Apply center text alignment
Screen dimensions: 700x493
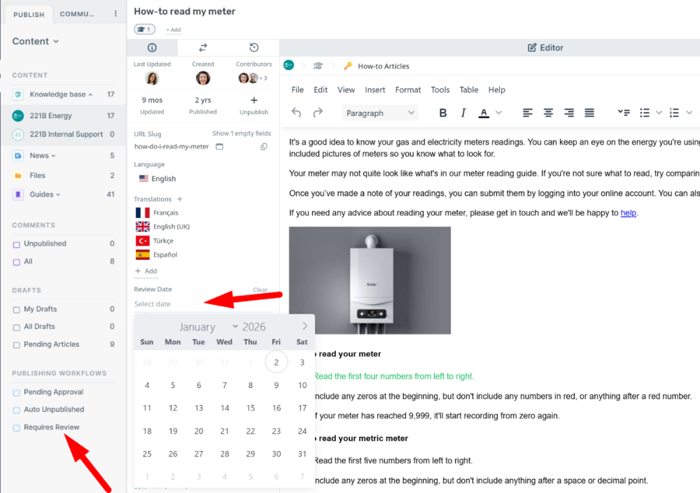tap(549, 113)
